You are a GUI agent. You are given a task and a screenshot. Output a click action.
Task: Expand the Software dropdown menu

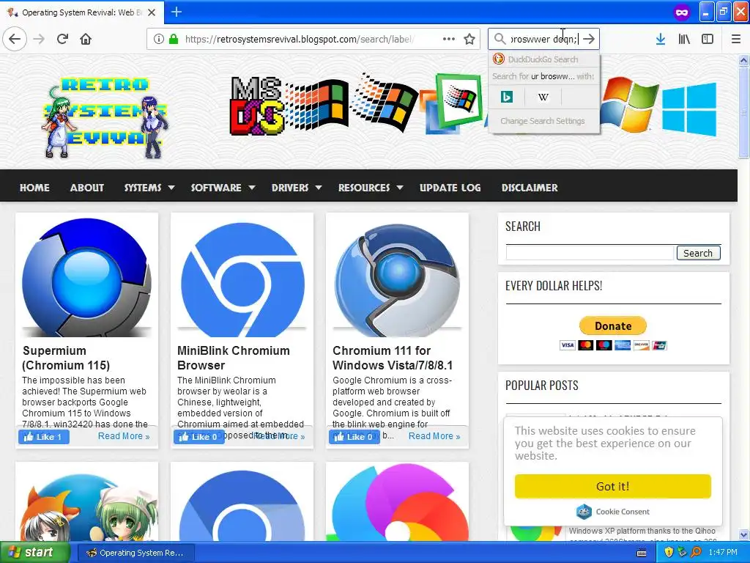tap(223, 188)
